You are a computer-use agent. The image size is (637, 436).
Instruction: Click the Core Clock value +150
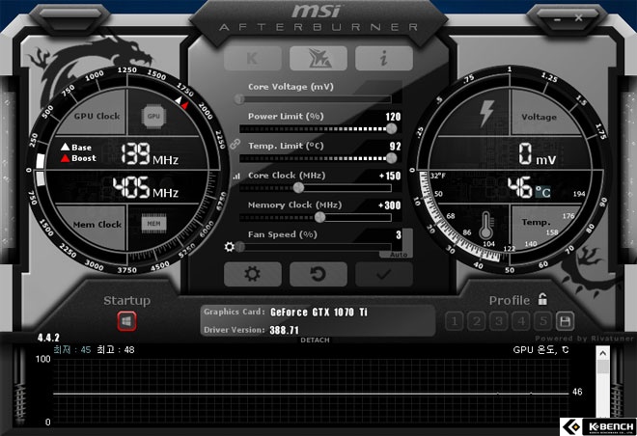390,176
